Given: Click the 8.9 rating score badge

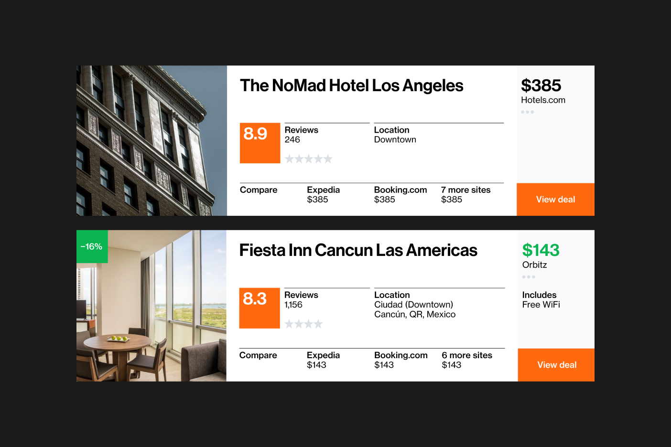Looking at the screenshot, I should pos(260,143).
